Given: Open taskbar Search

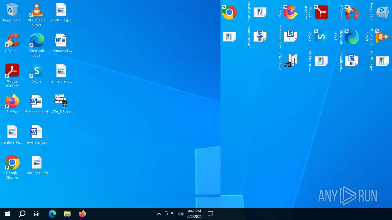Looking at the screenshot, I should pos(22,214).
